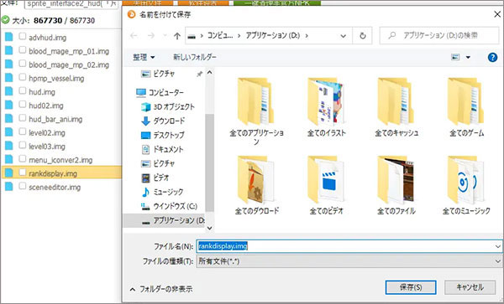
Task: Click the 保存(S) button
Action: [x=411, y=287]
